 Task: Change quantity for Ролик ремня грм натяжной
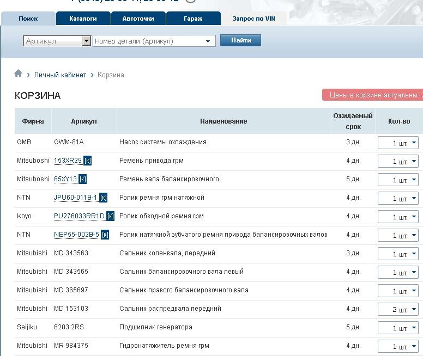398,198
